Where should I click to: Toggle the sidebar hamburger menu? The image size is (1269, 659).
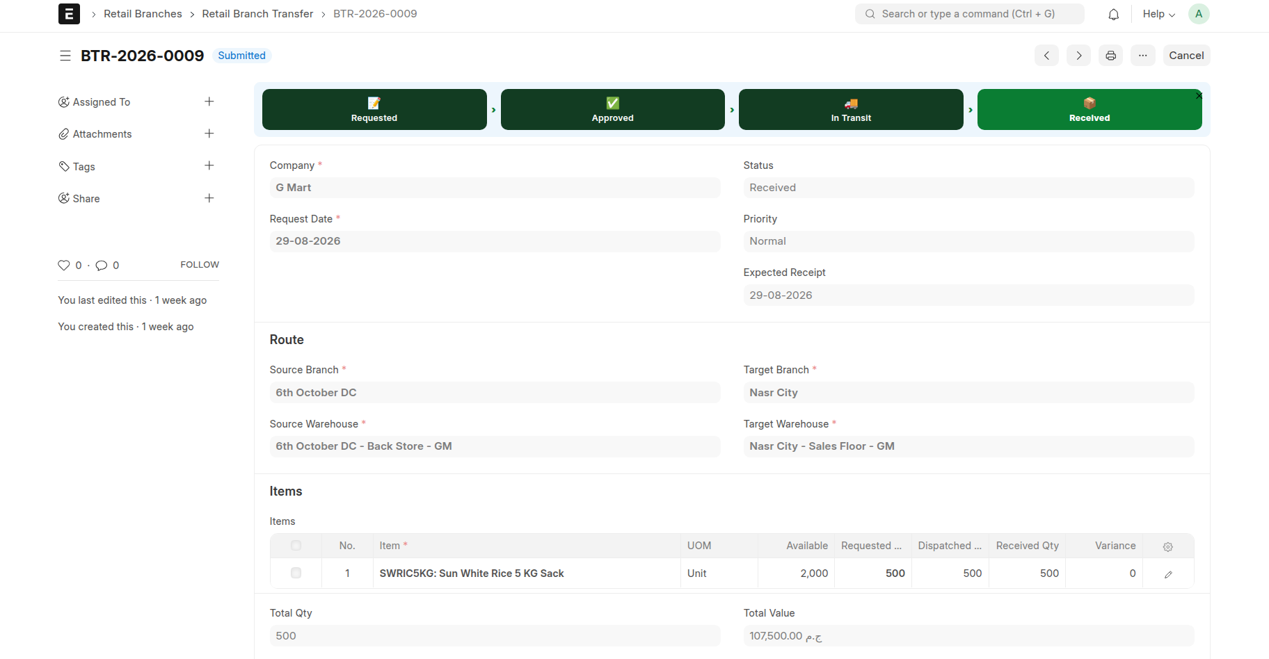coord(65,56)
